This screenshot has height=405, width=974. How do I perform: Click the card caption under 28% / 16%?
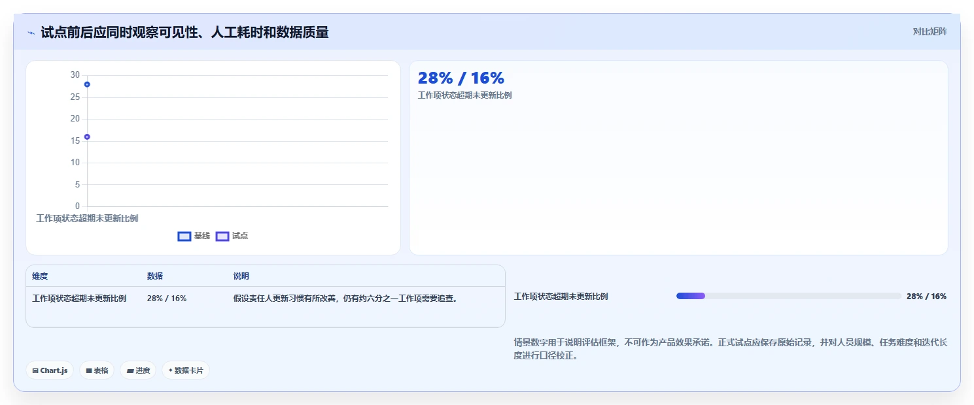point(464,95)
